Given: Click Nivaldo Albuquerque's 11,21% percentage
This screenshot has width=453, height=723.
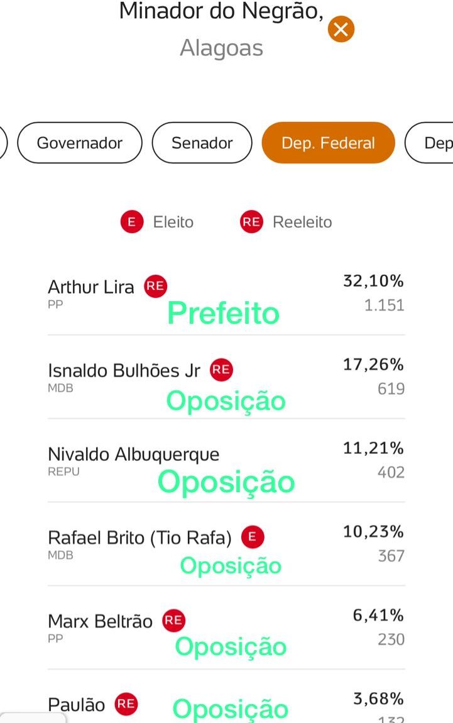Looking at the screenshot, I should [x=373, y=448].
